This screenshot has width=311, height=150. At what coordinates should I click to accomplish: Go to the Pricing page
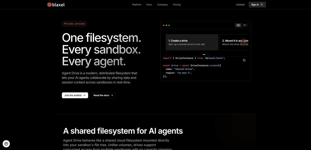pyautogui.click(x=177, y=5)
